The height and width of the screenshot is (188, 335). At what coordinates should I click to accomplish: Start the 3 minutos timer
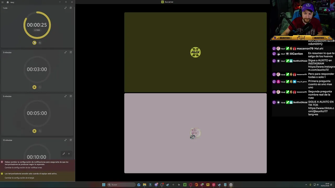[34, 87]
